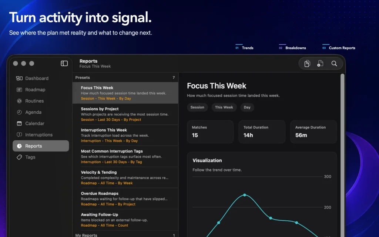Select Reports in the sidebar
This screenshot has width=379, height=237.
coord(41,146)
